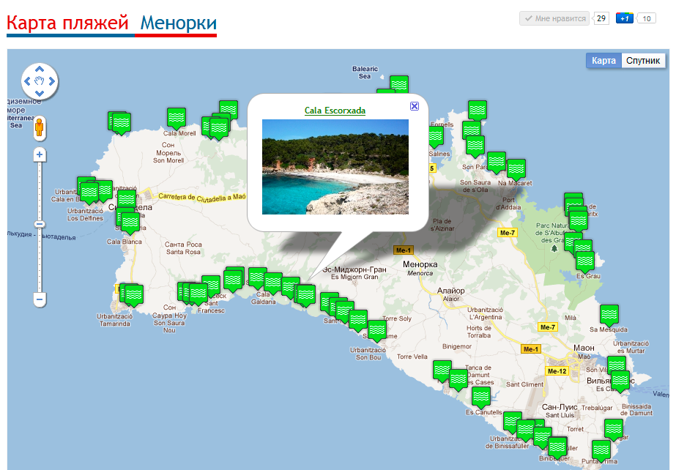Zoom out with the minus button

pos(40,299)
